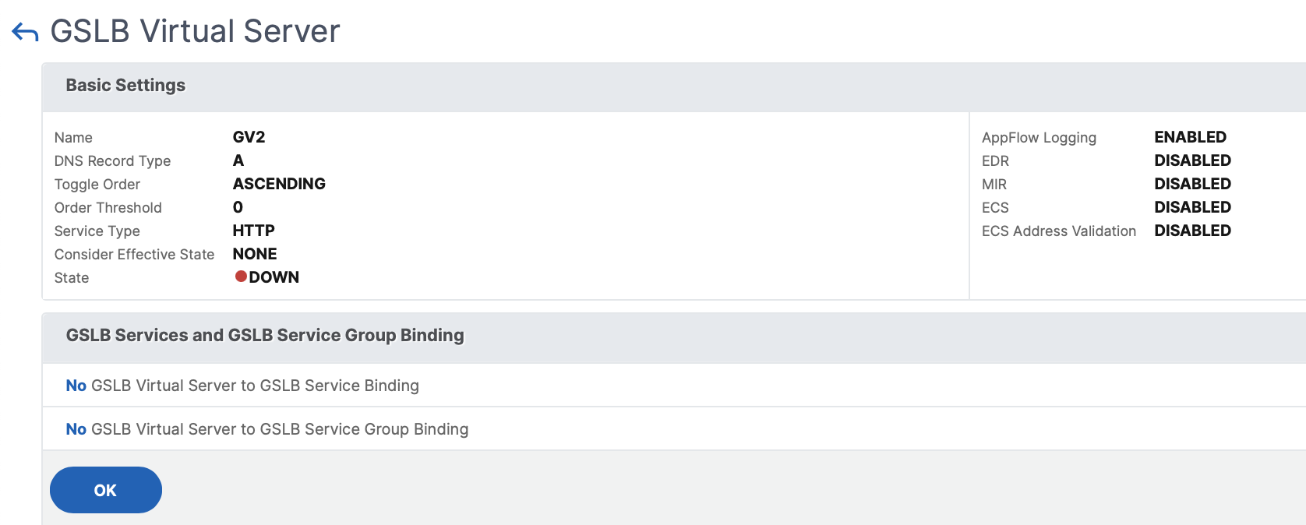
Task: Click the DNS Record Type label
Action: pyautogui.click(x=113, y=161)
